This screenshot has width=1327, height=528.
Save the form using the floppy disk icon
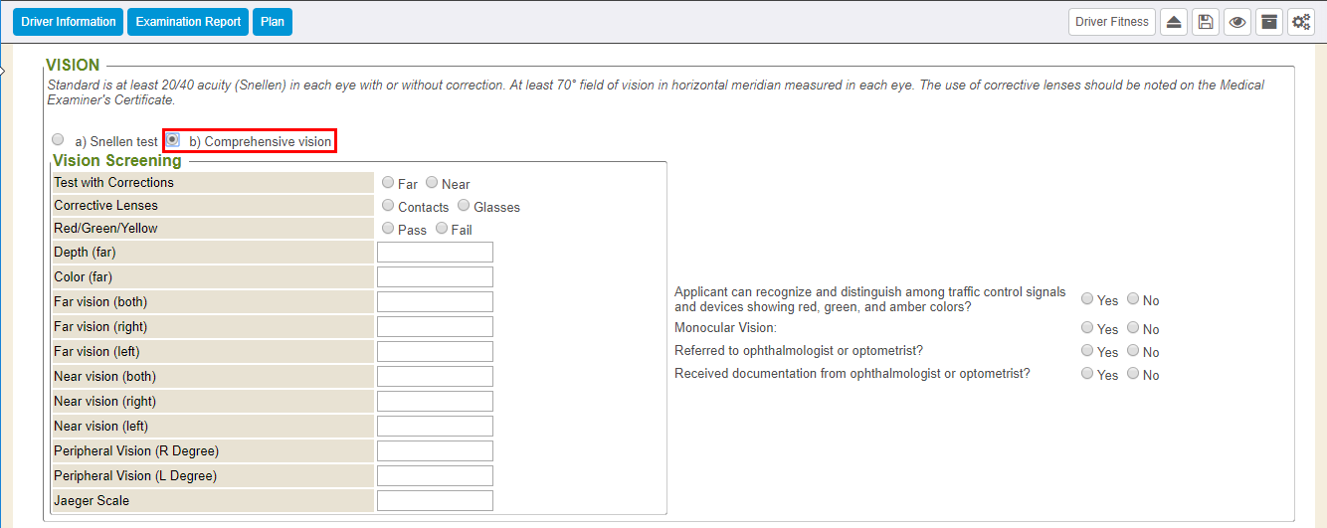pyautogui.click(x=1206, y=22)
